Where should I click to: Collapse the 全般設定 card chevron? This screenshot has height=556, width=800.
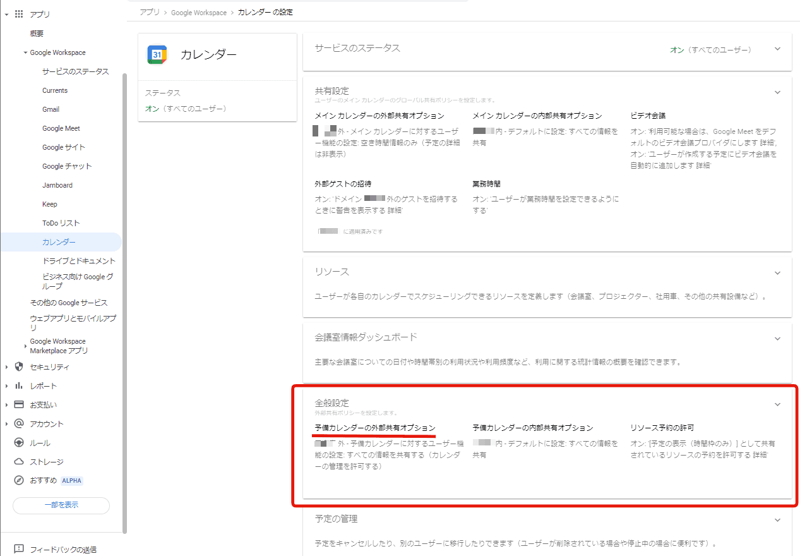tap(777, 404)
